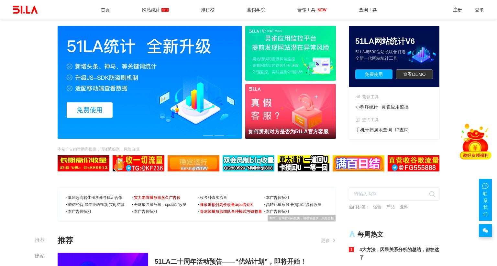This screenshot has height=266, width=497.
Task: Open 诚信经营 最专业的视频 实时结算 ad
Action: [96, 205]
